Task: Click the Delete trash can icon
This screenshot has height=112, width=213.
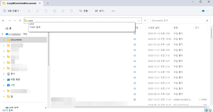Action: (72, 11)
